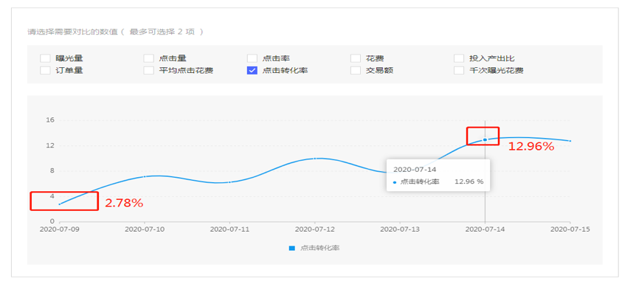The width and height of the screenshot is (636, 287).
Task: Enable the 千次曝光花费 checkbox
Action: coord(459,71)
